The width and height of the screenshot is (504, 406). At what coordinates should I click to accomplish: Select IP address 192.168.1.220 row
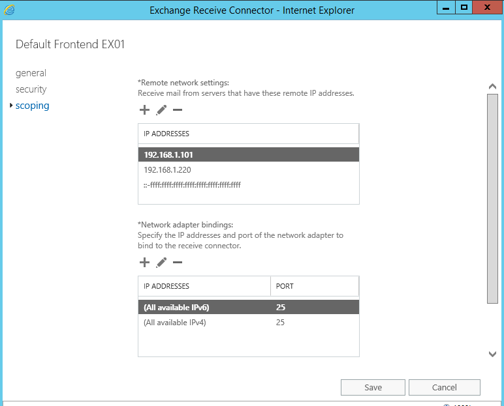point(248,170)
